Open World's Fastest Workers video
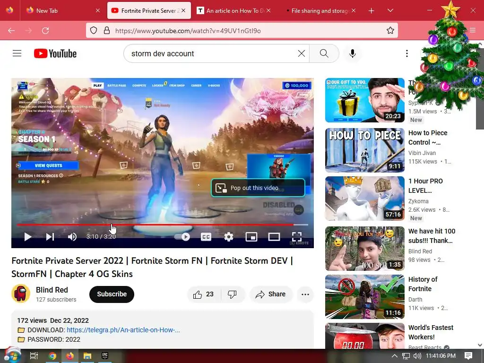This screenshot has height=363, width=484. point(364,336)
